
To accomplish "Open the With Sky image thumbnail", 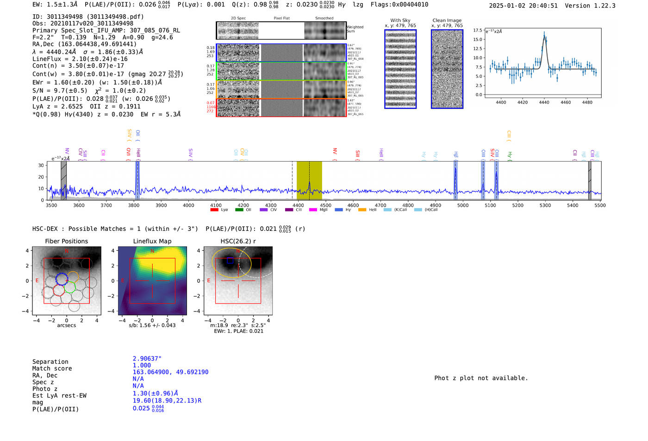I will click(x=400, y=69).
